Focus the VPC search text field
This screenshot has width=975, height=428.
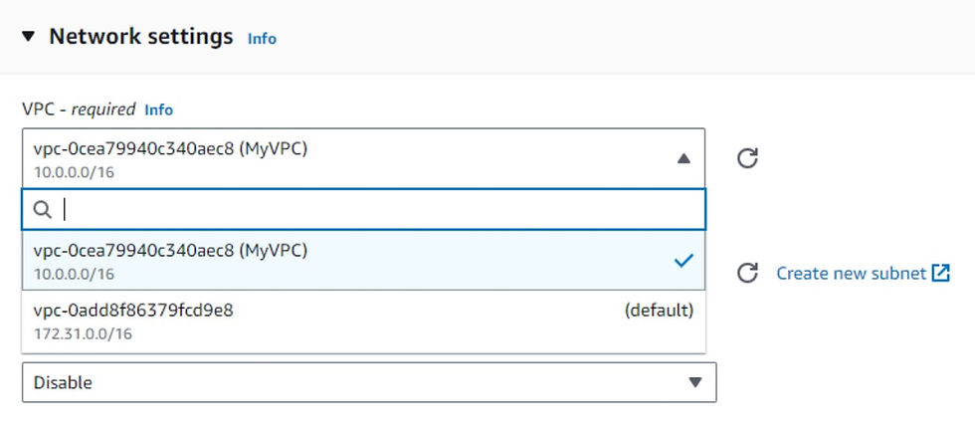[364, 210]
